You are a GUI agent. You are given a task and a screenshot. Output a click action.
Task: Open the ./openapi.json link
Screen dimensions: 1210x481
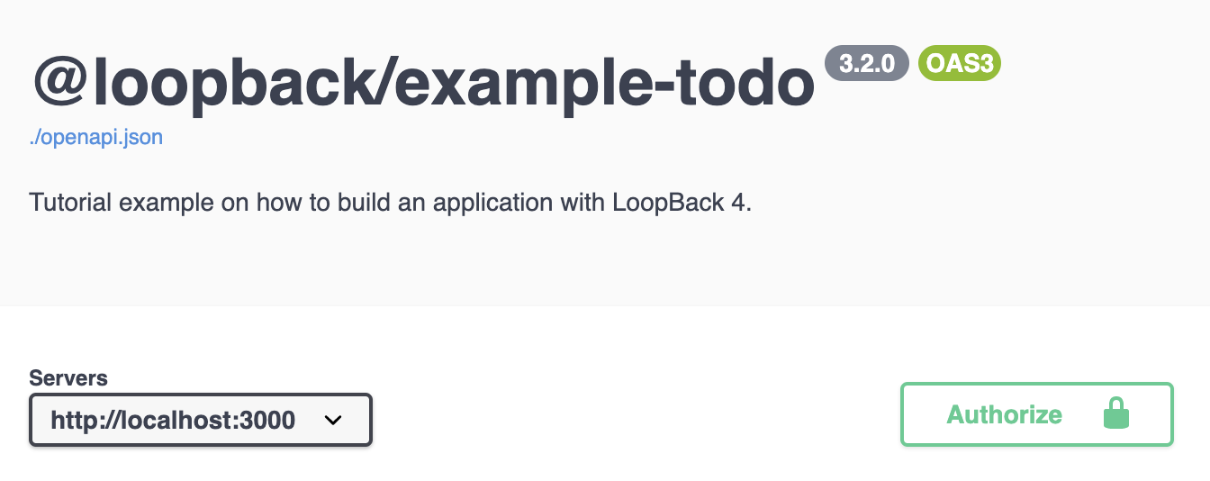(x=96, y=138)
